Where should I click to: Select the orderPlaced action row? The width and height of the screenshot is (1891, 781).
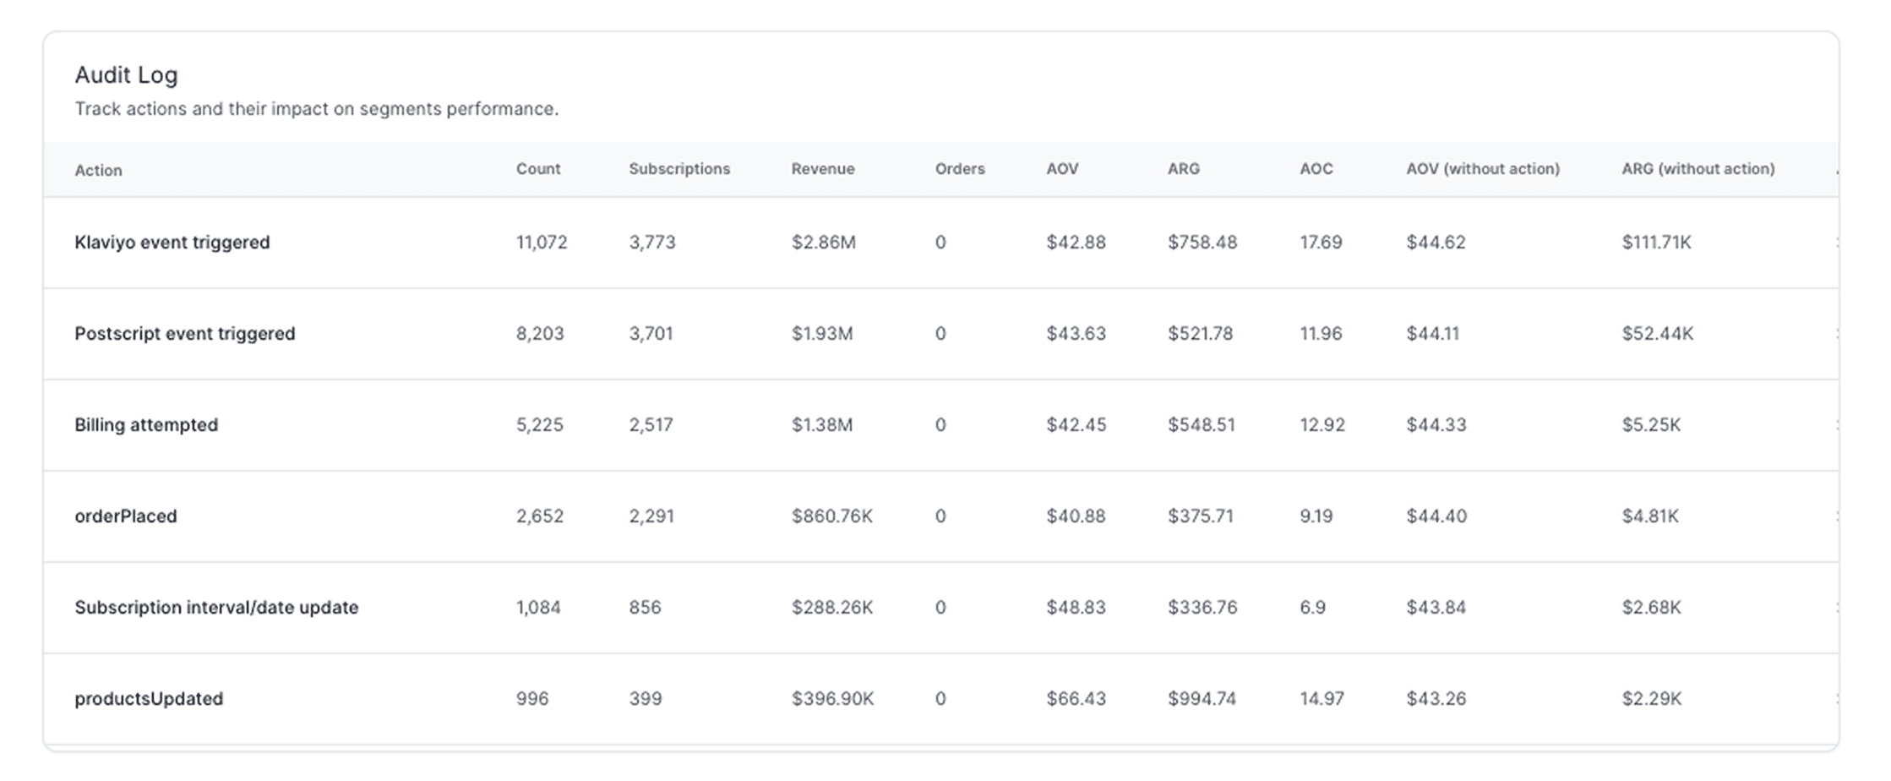(x=126, y=516)
